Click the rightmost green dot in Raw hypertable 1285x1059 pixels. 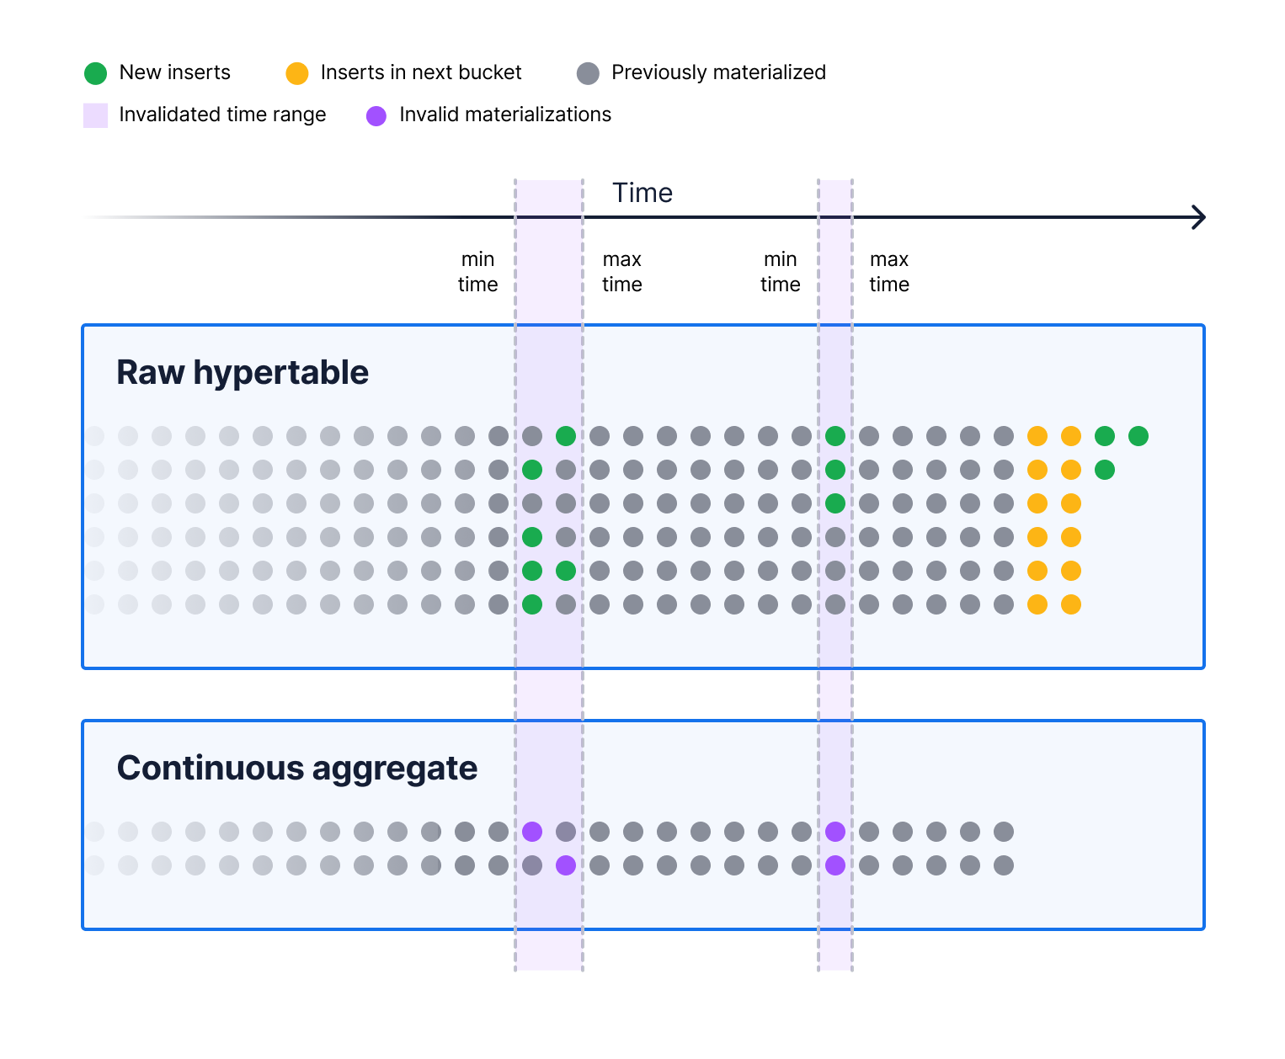coord(1138,436)
